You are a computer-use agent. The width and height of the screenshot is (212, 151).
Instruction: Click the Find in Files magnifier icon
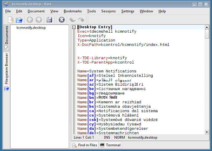(x=74, y=145)
